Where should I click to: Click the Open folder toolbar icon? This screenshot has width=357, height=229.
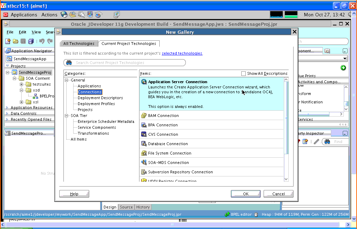coord(15,41)
